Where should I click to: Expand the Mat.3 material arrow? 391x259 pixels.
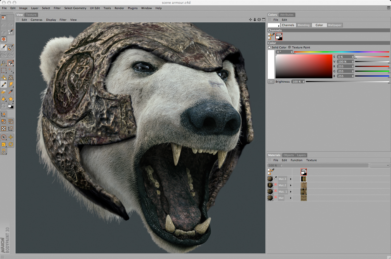(x=291, y=179)
